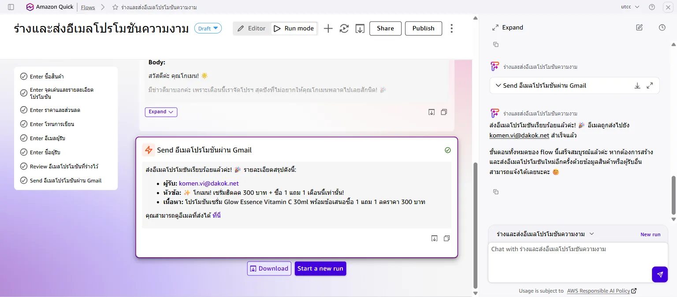This screenshot has height=297, width=677.
Task: Click the Expand button under email body
Action: 161,112
